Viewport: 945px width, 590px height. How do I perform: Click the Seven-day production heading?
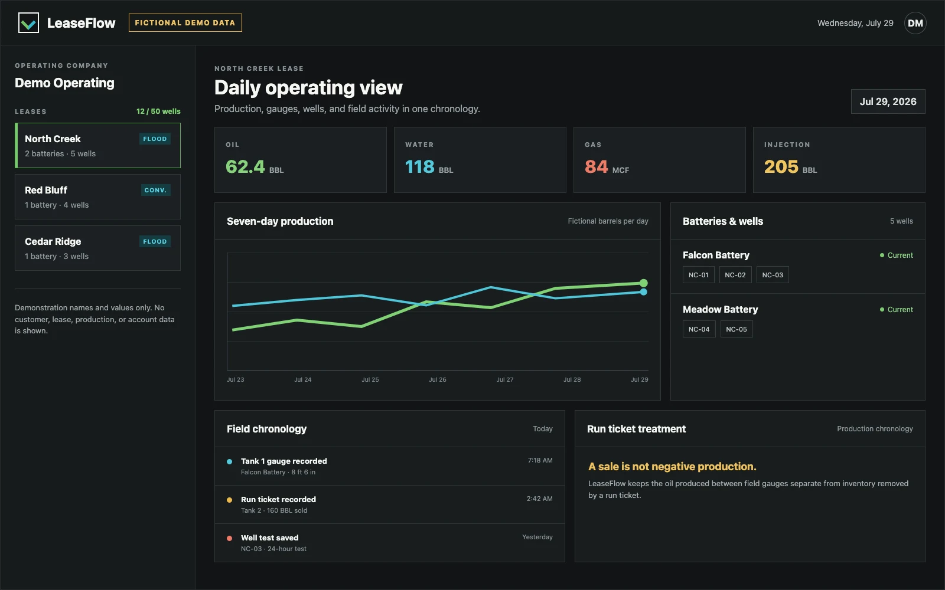coord(280,221)
